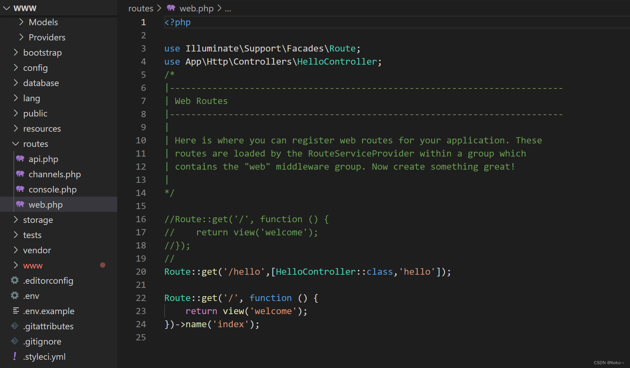This screenshot has width=630, height=368.
Task: Click the PHP icon of web.php in explorer
Action: click(20, 204)
